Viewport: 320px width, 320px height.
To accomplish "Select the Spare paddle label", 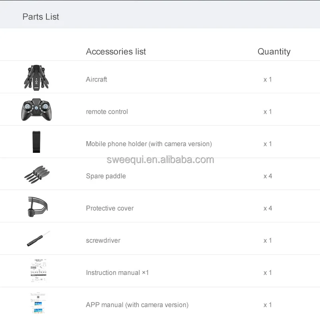I will coord(106,176).
